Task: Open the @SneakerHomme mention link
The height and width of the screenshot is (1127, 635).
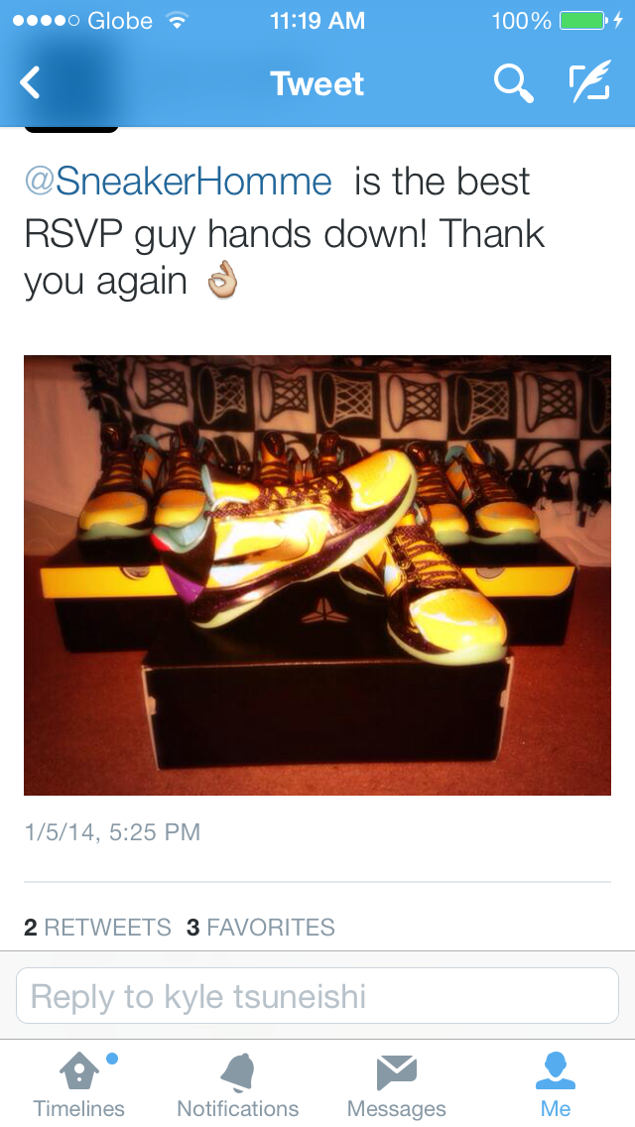Action: 179,182
